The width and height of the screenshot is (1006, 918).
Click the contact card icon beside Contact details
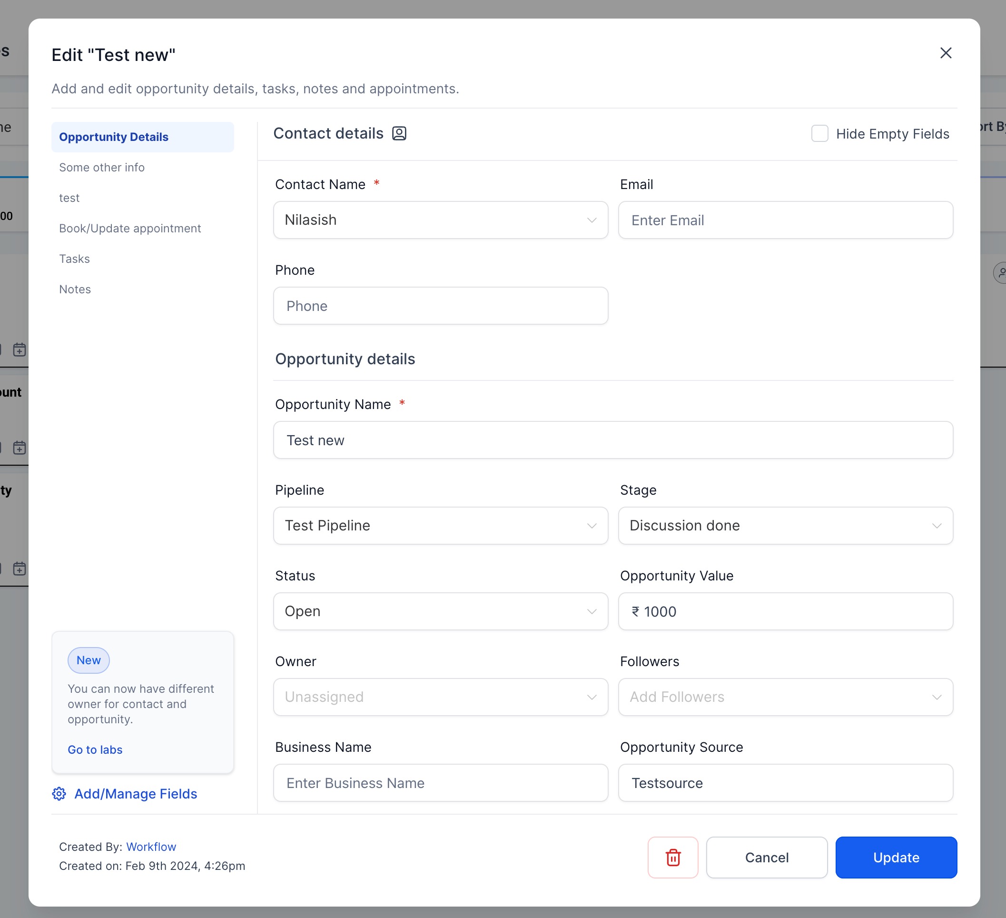[x=399, y=133]
